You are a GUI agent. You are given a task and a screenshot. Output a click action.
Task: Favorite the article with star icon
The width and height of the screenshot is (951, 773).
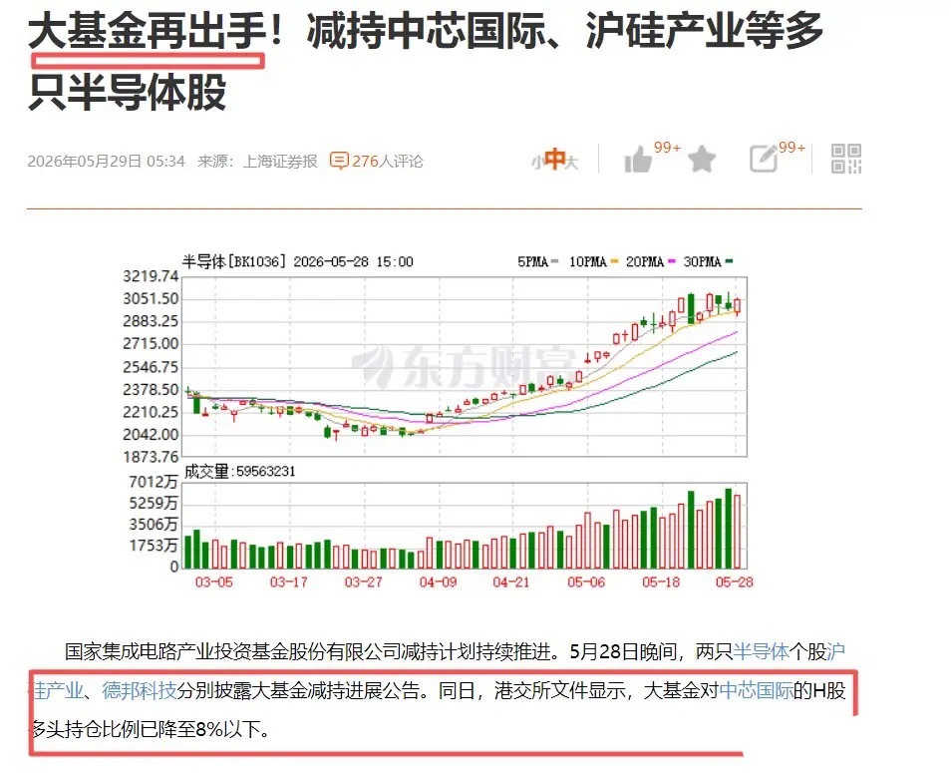click(702, 159)
